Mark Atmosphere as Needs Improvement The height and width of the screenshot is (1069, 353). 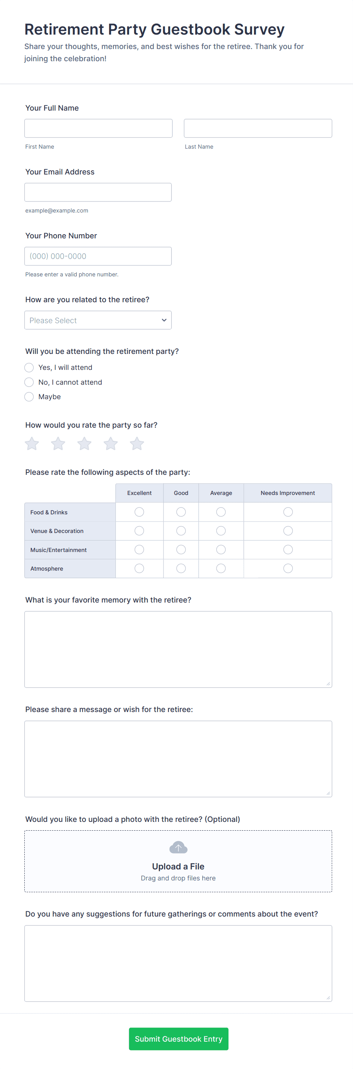pos(288,569)
